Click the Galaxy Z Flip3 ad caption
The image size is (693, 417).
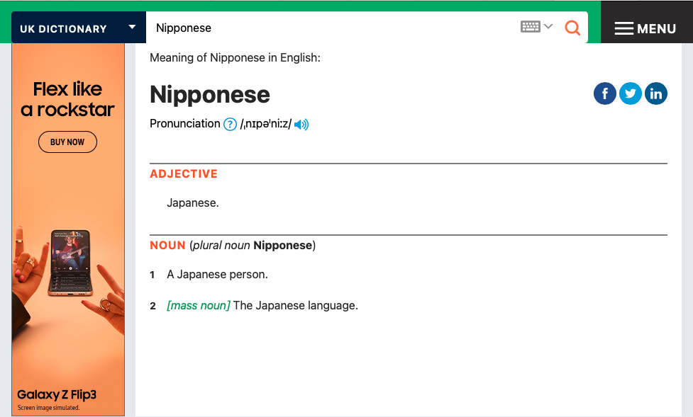(x=57, y=394)
